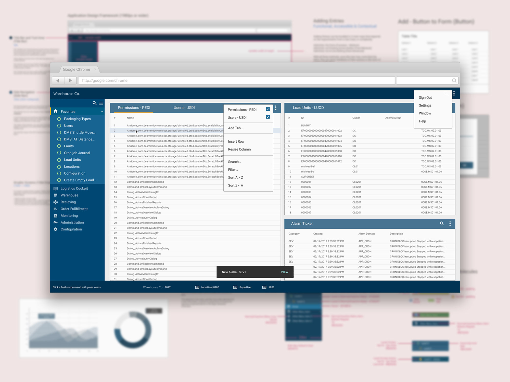Open the Alarm Ticker search icon
The width and height of the screenshot is (510, 382).
(442, 223)
